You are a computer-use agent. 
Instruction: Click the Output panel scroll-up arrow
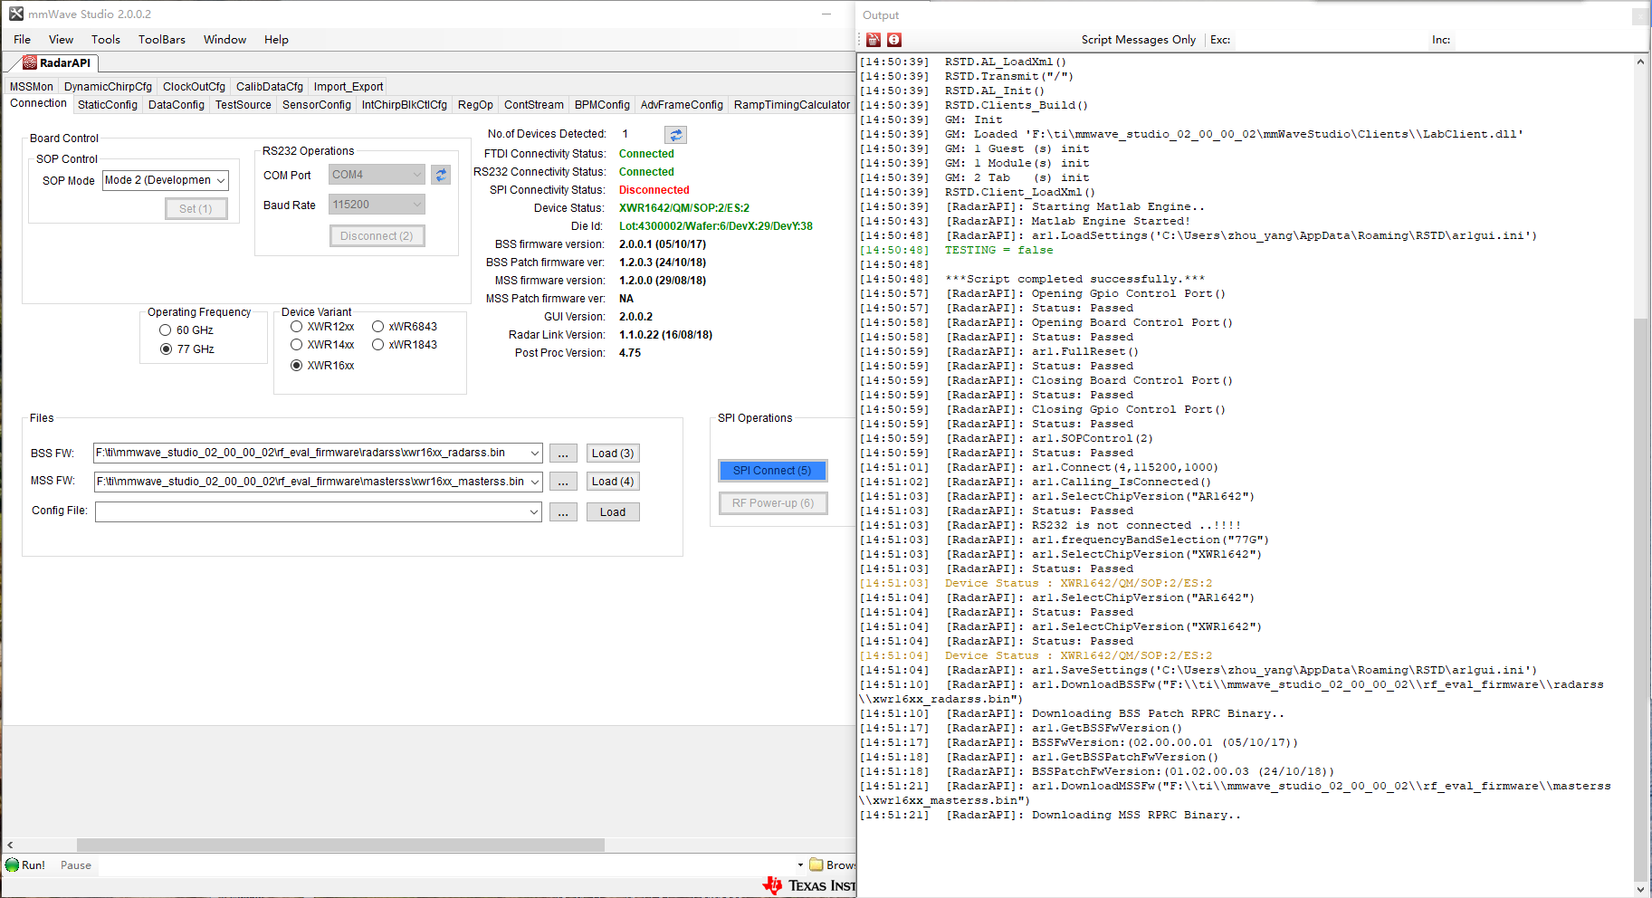1640,62
